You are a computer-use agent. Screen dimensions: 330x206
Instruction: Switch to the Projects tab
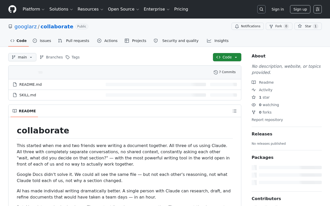135,41
